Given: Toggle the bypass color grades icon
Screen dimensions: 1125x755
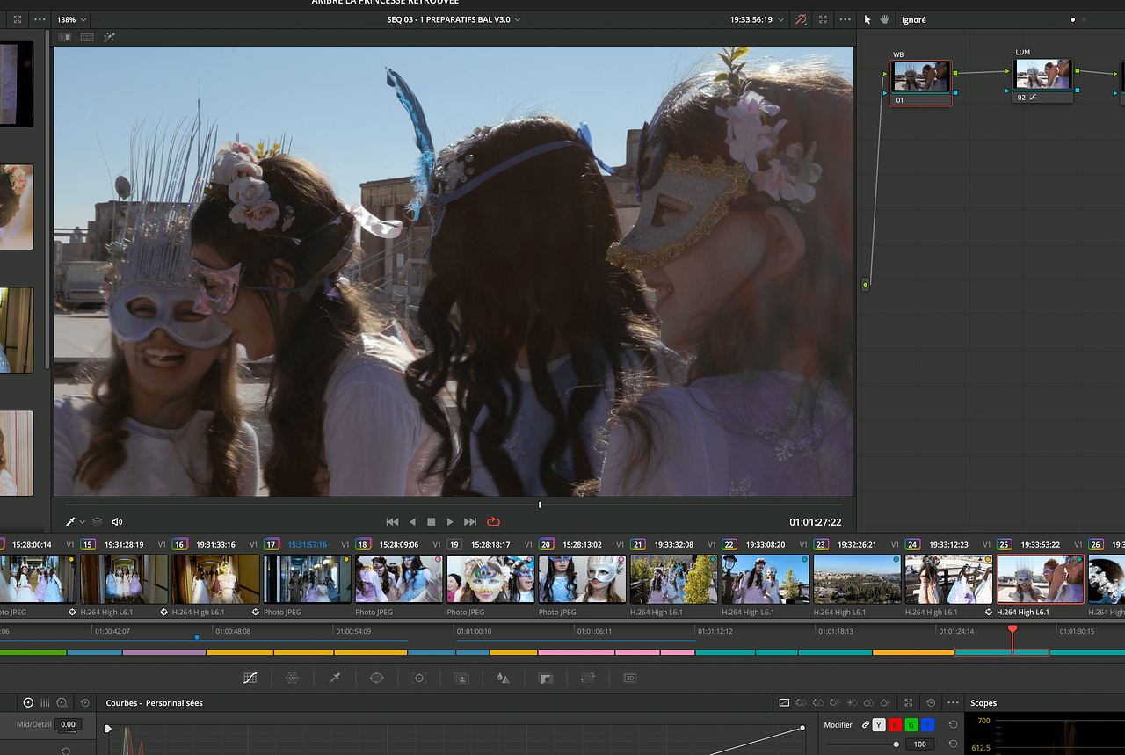Looking at the screenshot, I should [x=801, y=19].
